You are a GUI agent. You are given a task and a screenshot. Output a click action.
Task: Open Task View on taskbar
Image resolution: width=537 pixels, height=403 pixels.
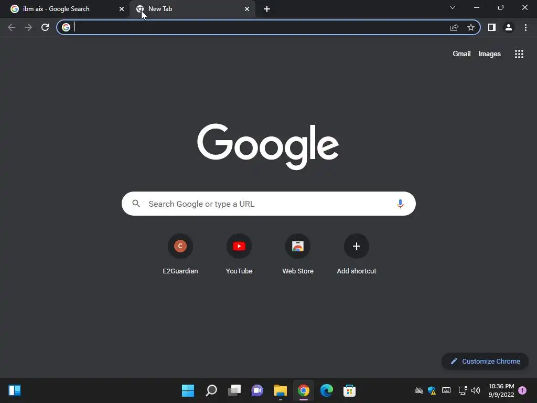(234, 390)
